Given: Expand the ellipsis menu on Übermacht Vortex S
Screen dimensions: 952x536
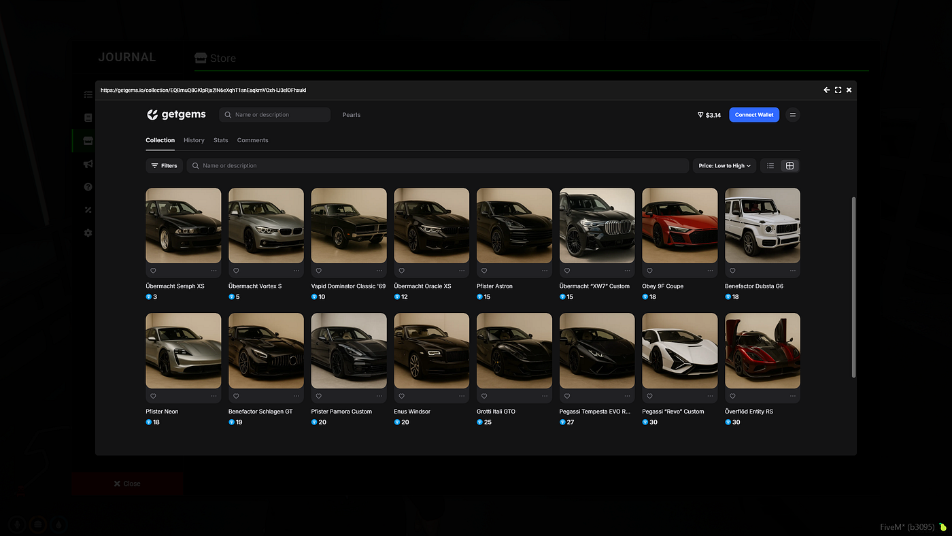Looking at the screenshot, I should [x=296, y=271].
